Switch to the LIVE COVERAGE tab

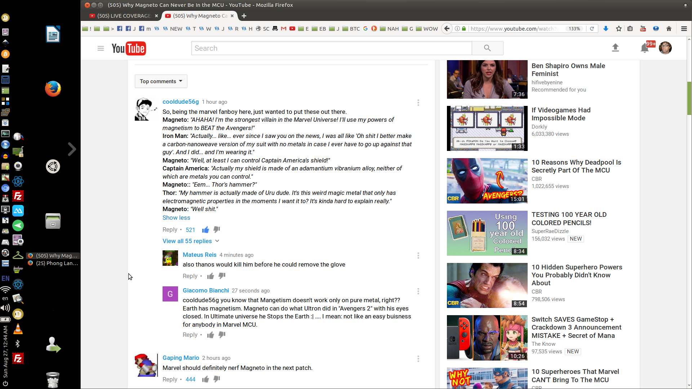pos(124,16)
